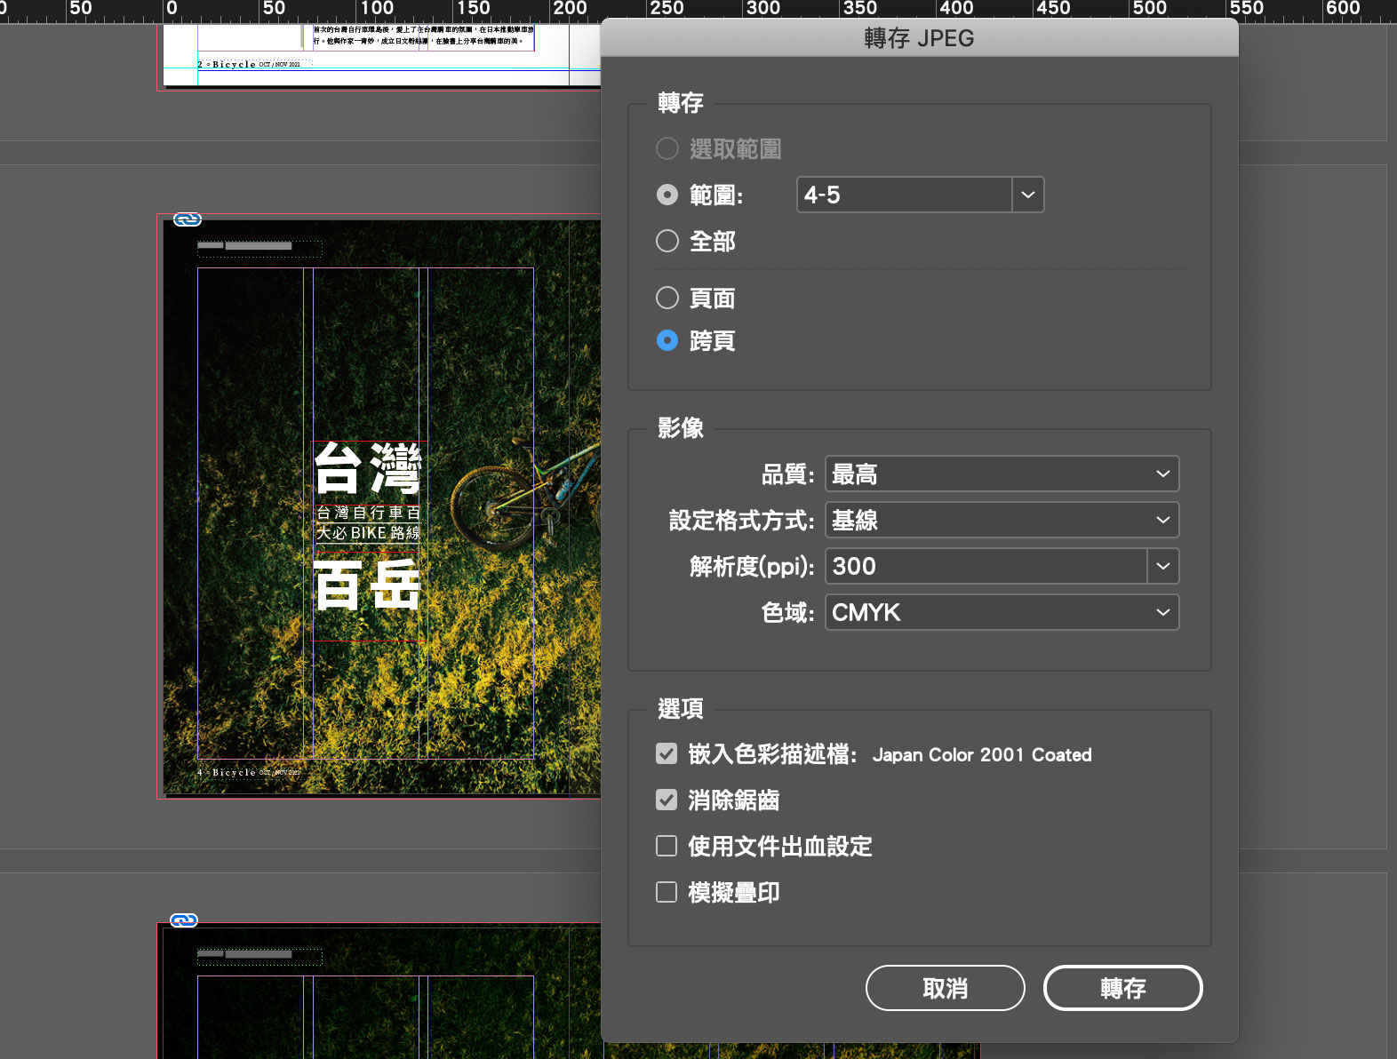Enable the 模擬疊印 checkbox
Image resolution: width=1397 pixels, height=1059 pixels.
667,892
